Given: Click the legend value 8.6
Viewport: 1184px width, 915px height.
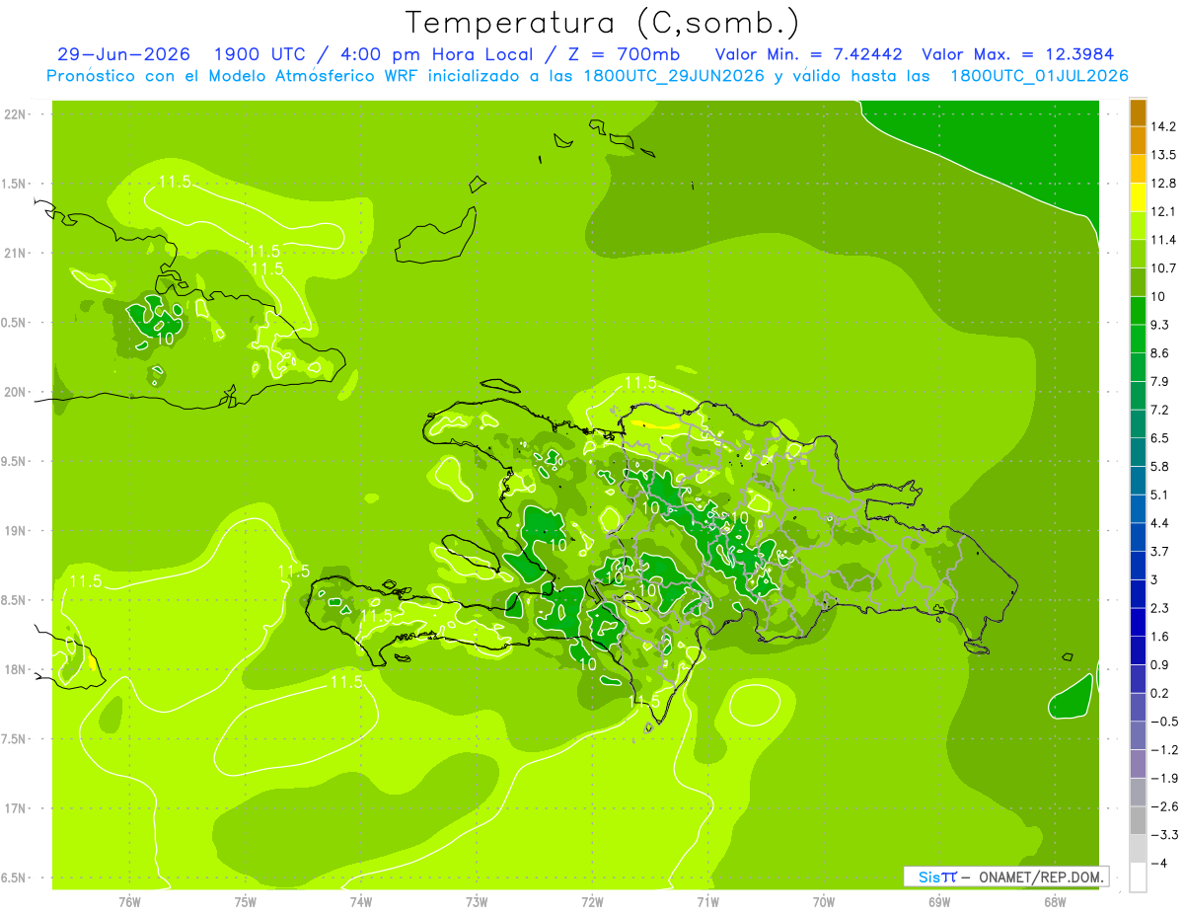Looking at the screenshot, I should [x=1160, y=353].
